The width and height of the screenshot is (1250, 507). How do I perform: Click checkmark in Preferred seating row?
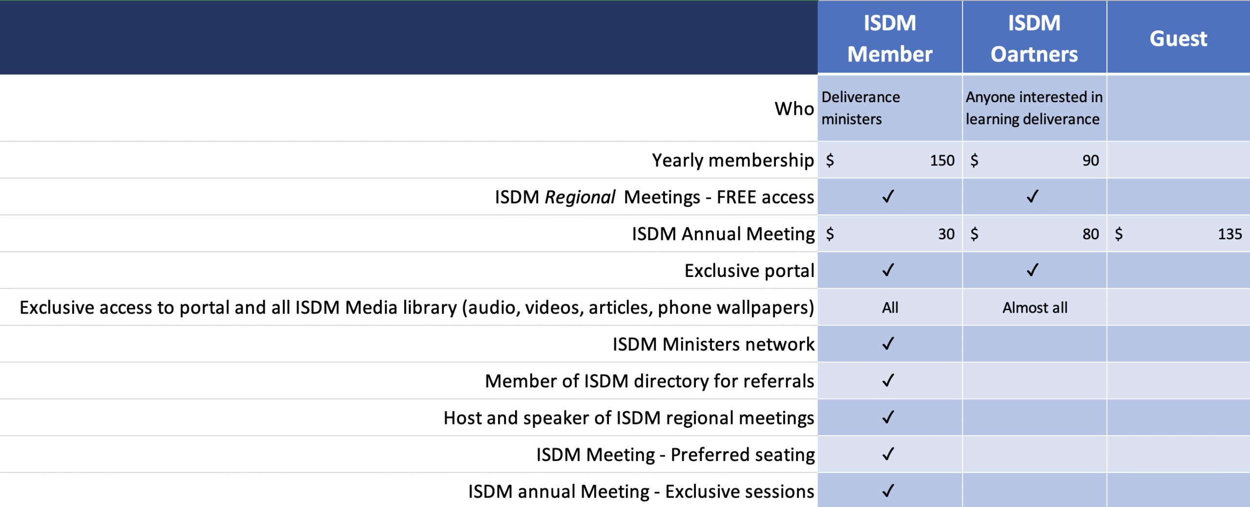click(888, 454)
